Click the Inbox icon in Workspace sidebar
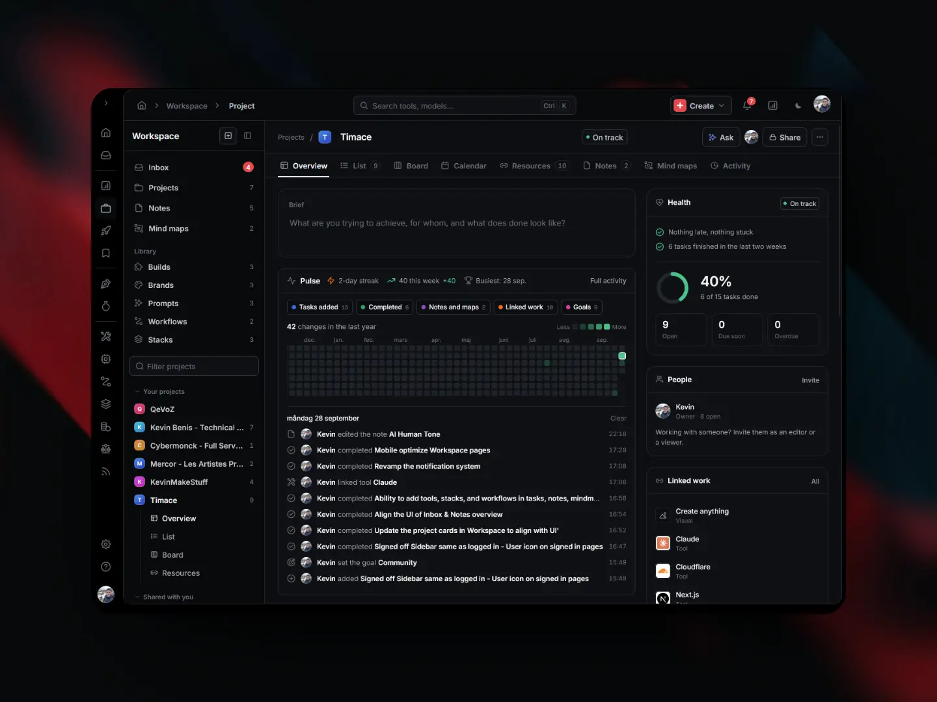Screen dimensions: 937x702 [x=139, y=168]
